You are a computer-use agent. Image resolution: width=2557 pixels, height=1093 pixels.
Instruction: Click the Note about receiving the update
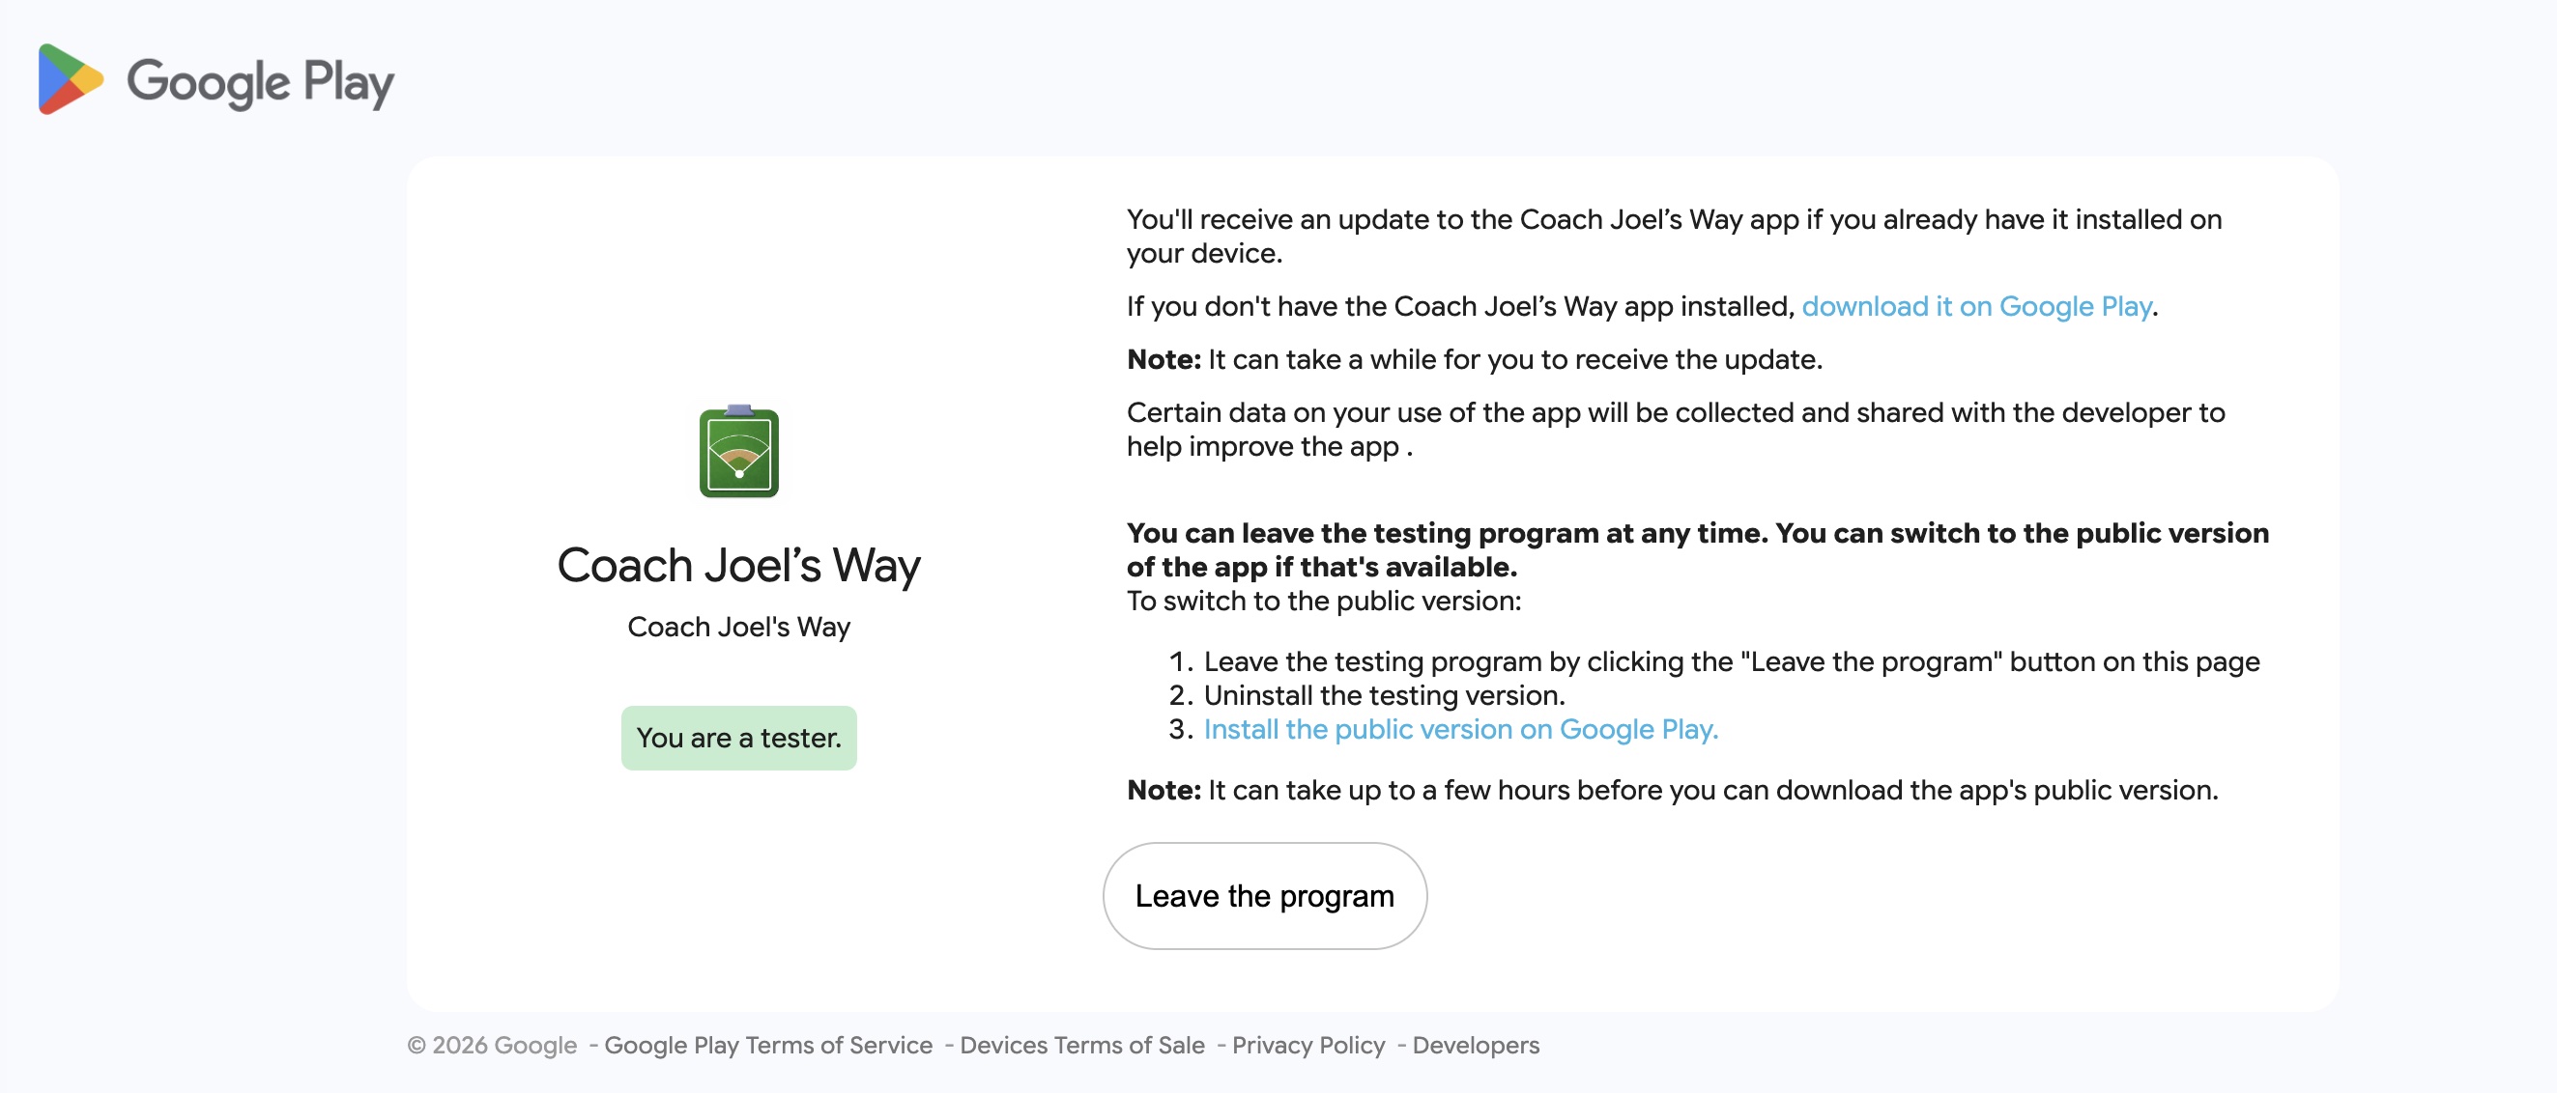[1474, 359]
